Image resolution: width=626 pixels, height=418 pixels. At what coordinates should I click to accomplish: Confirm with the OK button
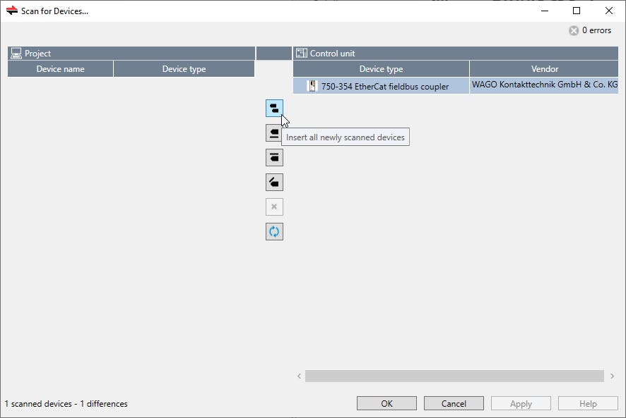point(386,403)
